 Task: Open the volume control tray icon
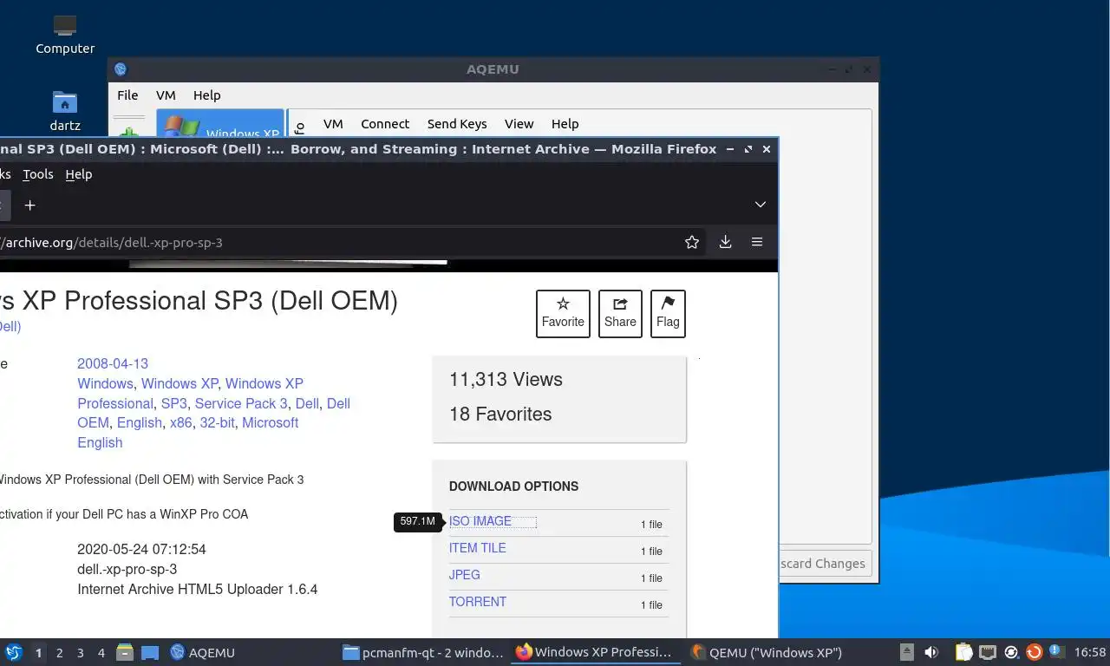point(931,652)
